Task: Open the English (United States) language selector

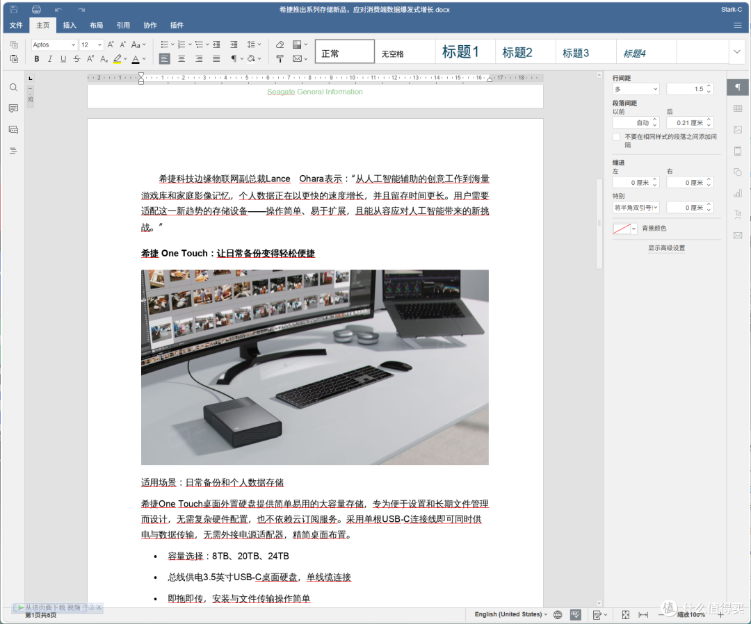Action: coord(510,614)
